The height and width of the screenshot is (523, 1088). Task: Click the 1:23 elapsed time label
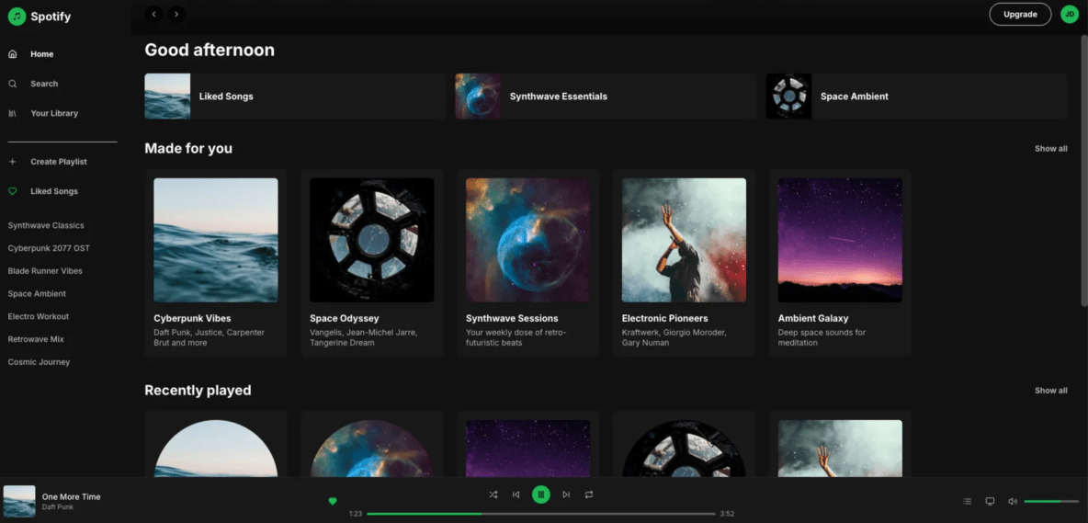(x=356, y=514)
